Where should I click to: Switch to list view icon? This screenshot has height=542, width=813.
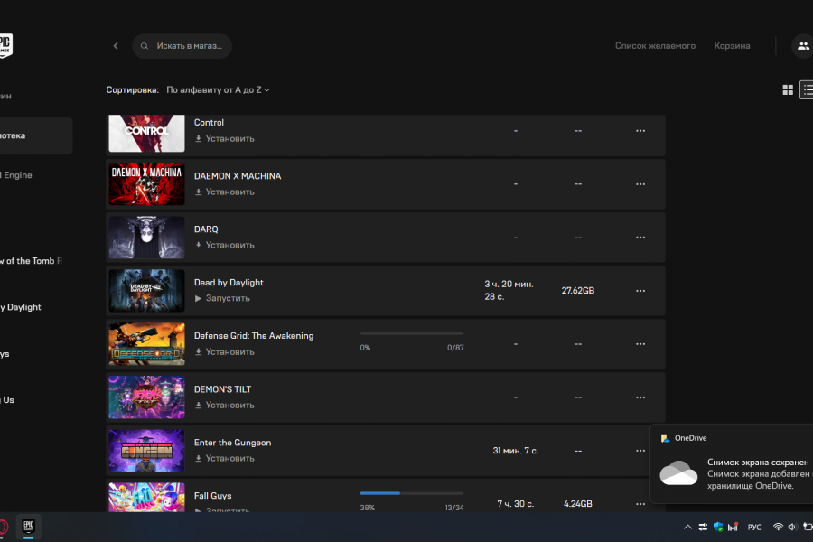(x=807, y=89)
